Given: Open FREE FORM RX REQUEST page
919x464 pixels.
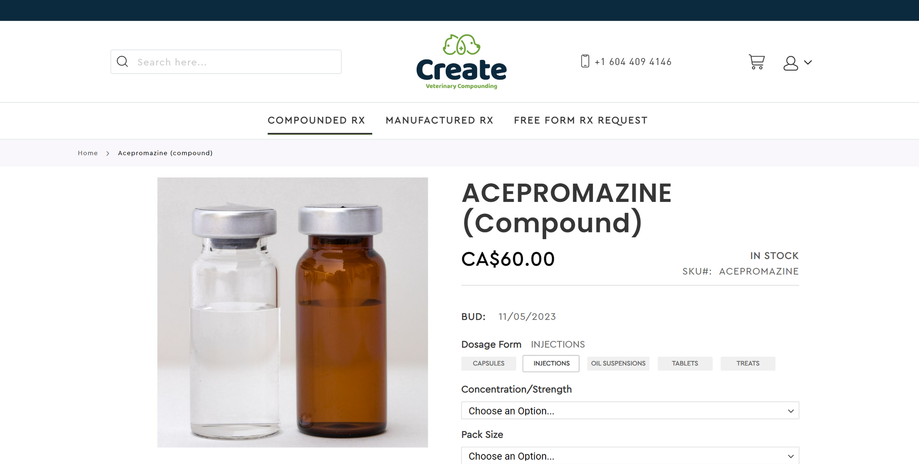Looking at the screenshot, I should click(x=581, y=121).
